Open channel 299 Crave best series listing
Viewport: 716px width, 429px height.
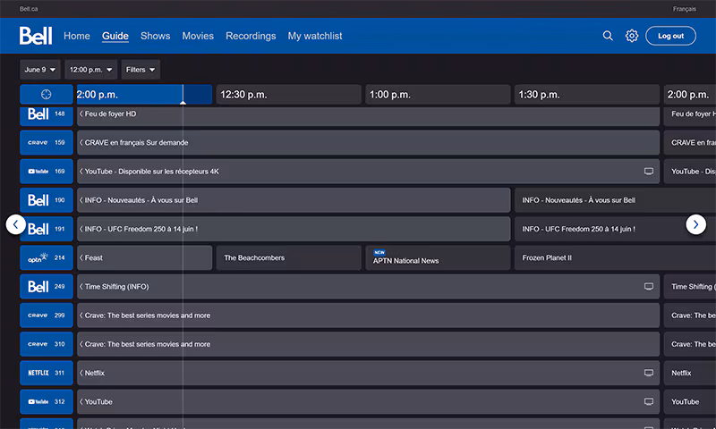(x=368, y=315)
